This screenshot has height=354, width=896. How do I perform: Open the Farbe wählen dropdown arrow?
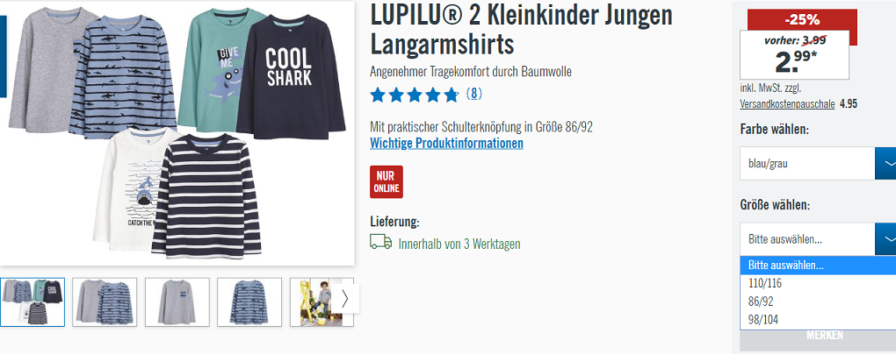tap(885, 164)
